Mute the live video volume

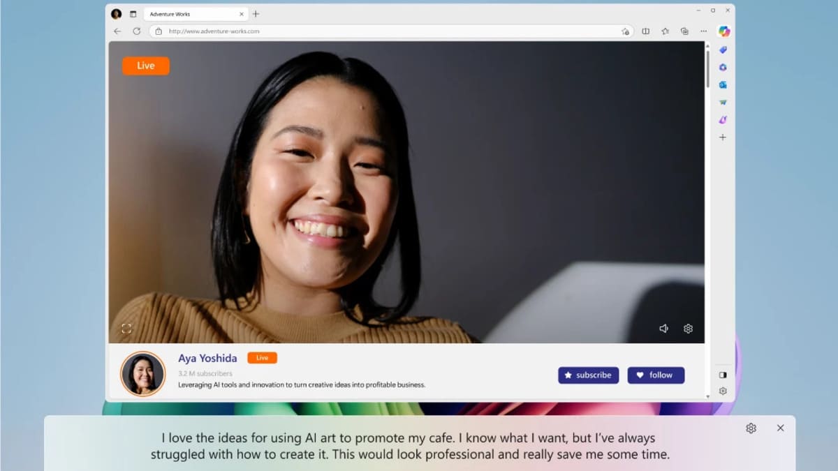tap(663, 329)
